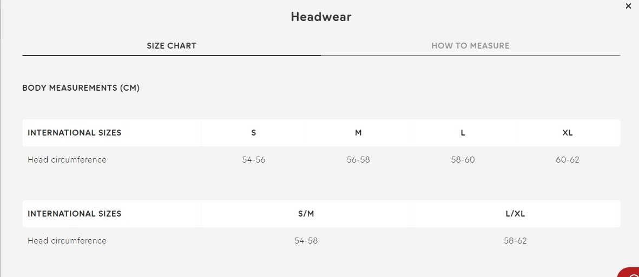Viewport: 639px width, 277px height.
Task: Click the 58-62 measurement for L/XL
Action: (x=515, y=241)
